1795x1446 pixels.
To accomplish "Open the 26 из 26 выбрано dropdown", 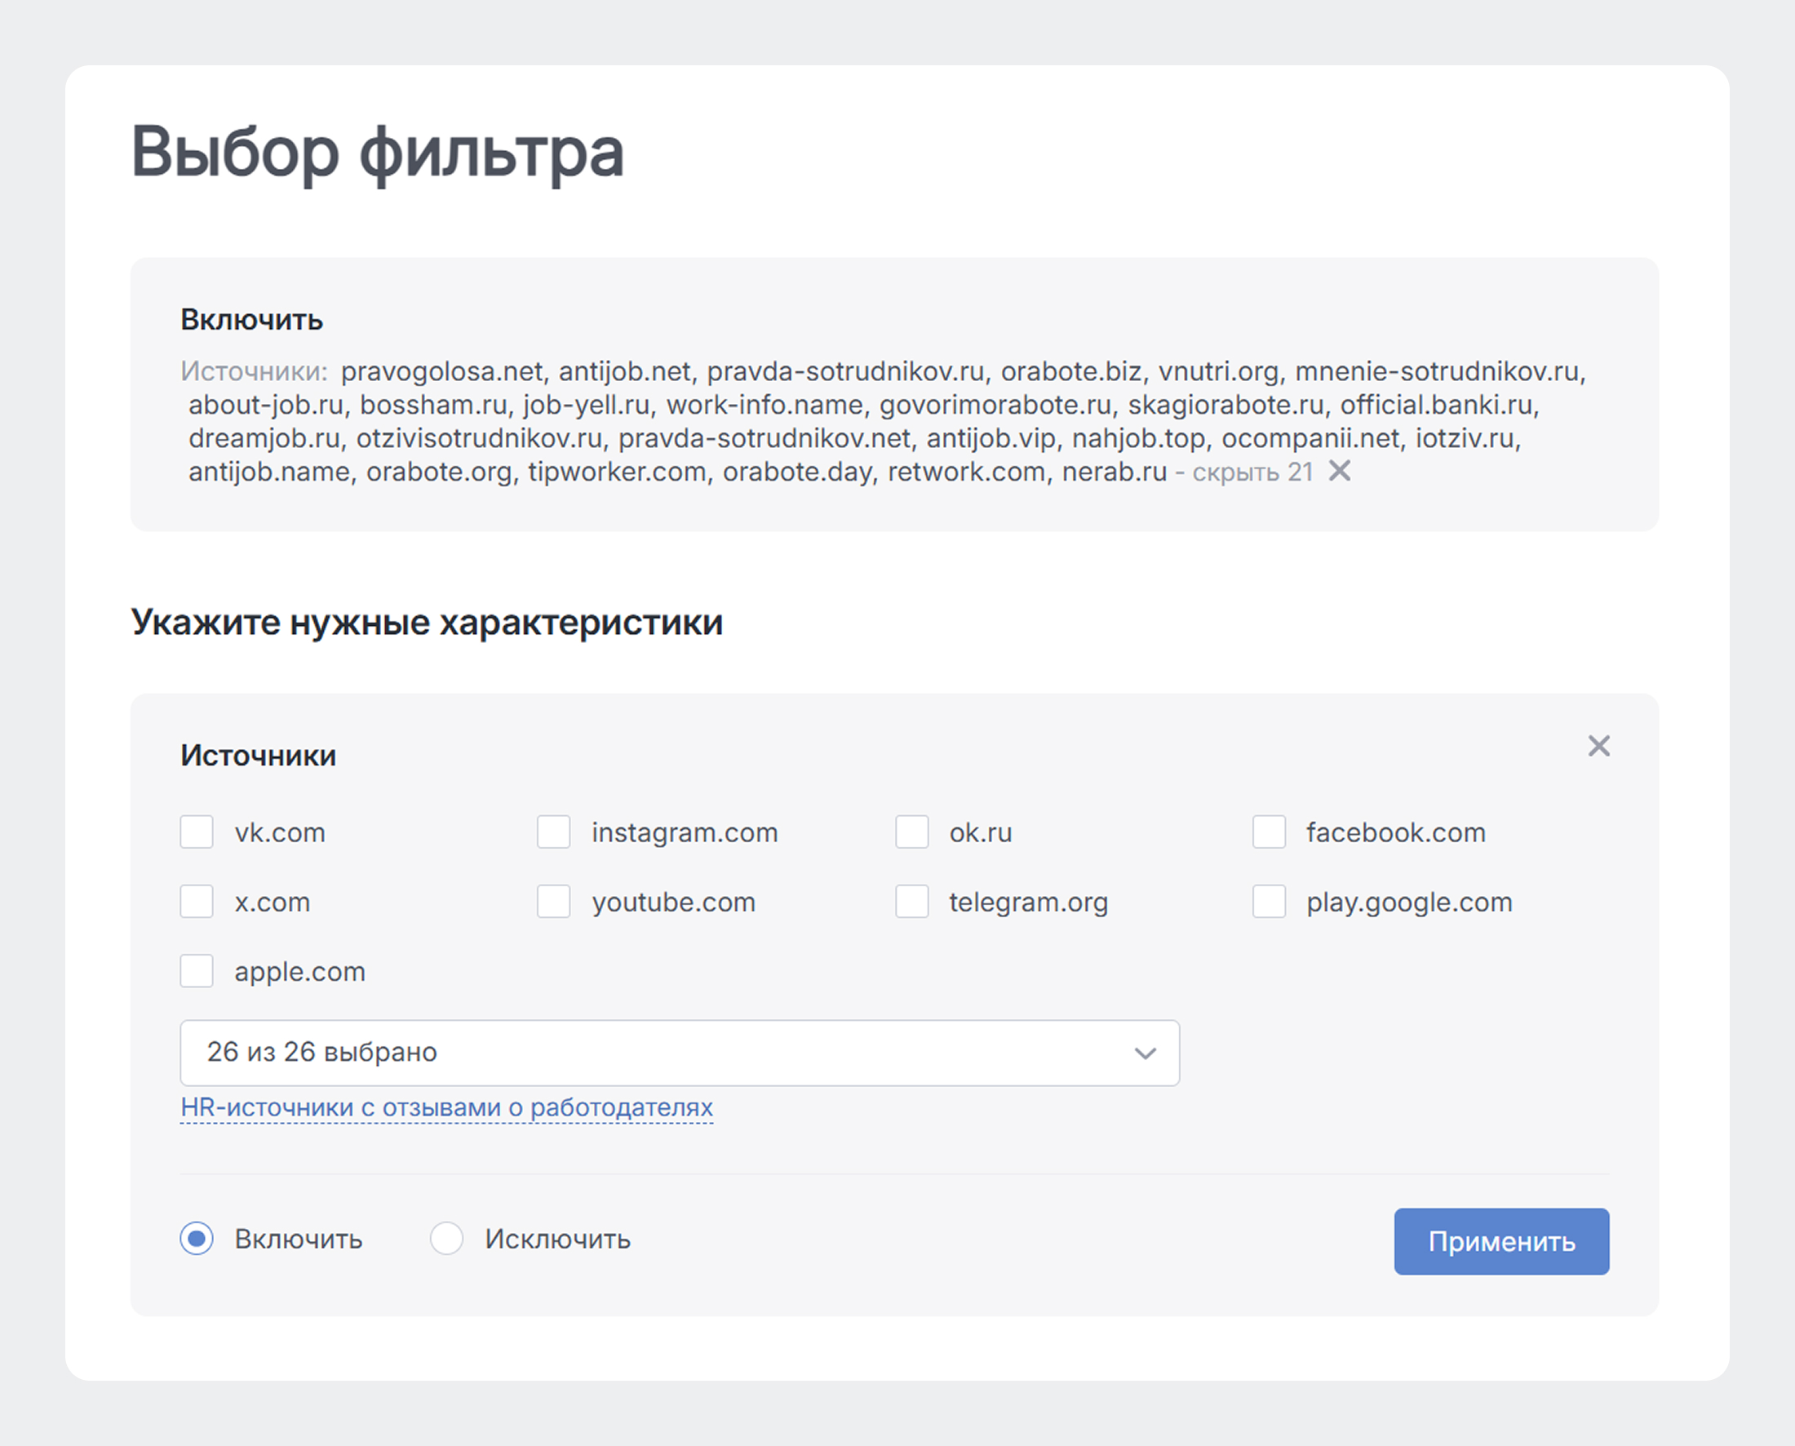I will tap(649, 1053).
